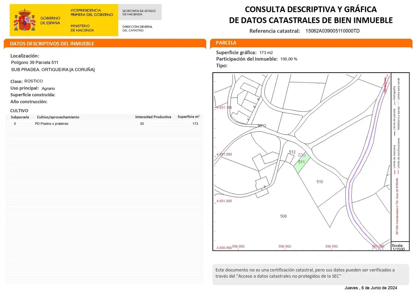
Task: Click the 'Cultivo/aprovechamiento' column header
Action: pyautogui.click(x=58, y=117)
